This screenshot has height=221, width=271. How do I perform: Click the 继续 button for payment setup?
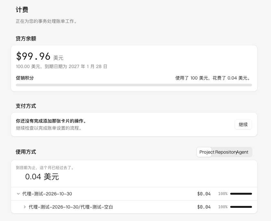[x=243, y=124]
